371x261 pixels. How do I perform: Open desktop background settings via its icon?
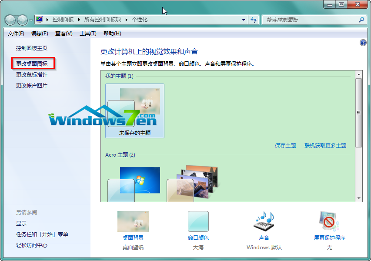[133, 222]
